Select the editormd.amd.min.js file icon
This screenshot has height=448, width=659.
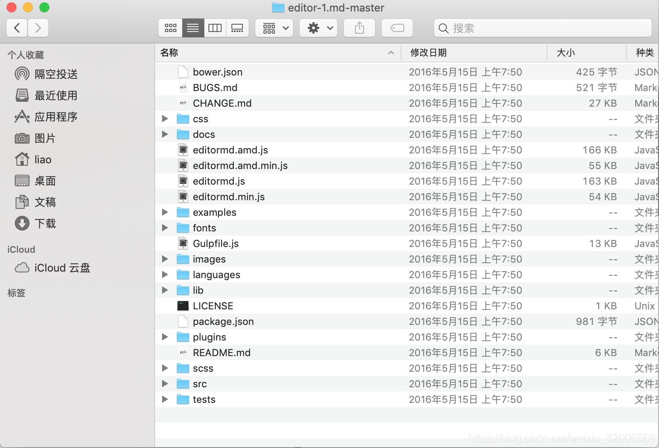point(183,165)
